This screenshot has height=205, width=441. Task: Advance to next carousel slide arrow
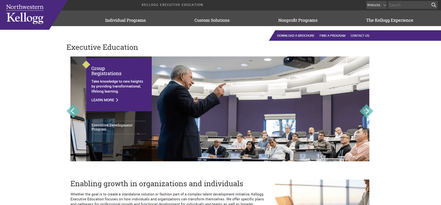[x=366, y=111]
